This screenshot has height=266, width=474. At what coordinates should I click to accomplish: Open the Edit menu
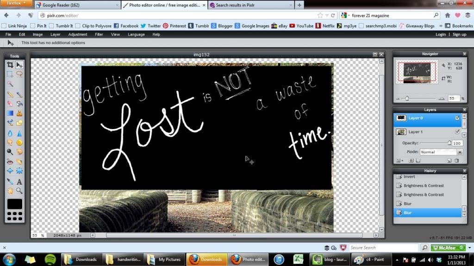point(22,34)
